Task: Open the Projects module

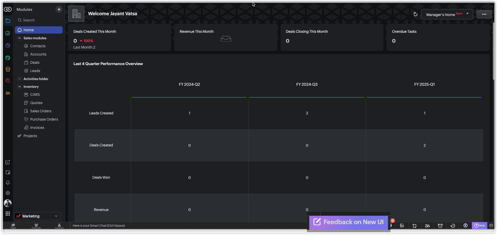Action: click(30, 136)
